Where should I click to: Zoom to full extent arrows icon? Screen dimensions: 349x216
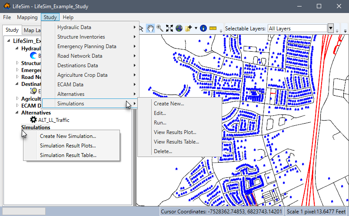coord(170,28)
